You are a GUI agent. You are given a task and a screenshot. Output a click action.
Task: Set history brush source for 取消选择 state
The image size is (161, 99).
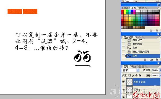tap(123, 44)
